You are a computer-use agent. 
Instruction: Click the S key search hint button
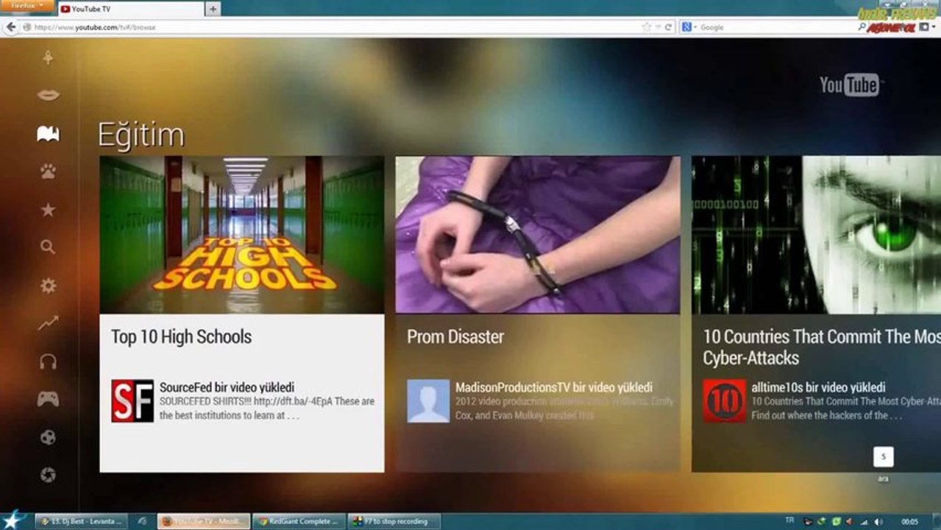pyautogui.click(x=884, y=456)
